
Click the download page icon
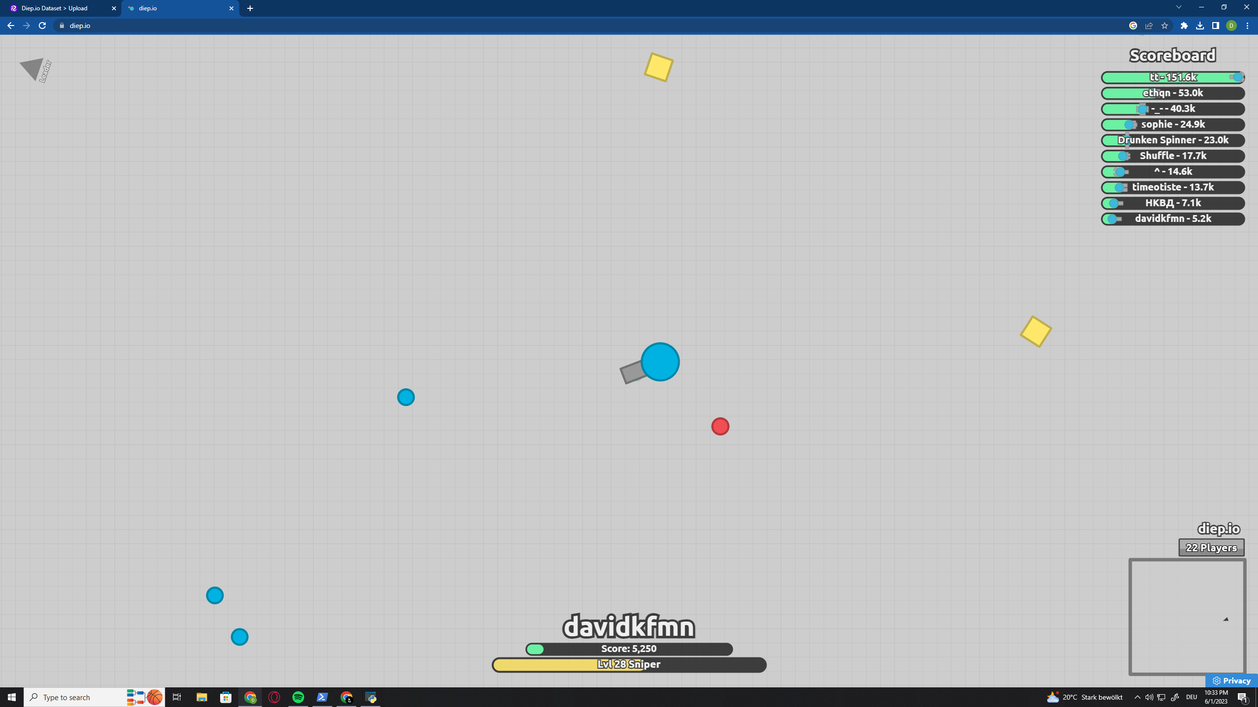[1200, 25]
